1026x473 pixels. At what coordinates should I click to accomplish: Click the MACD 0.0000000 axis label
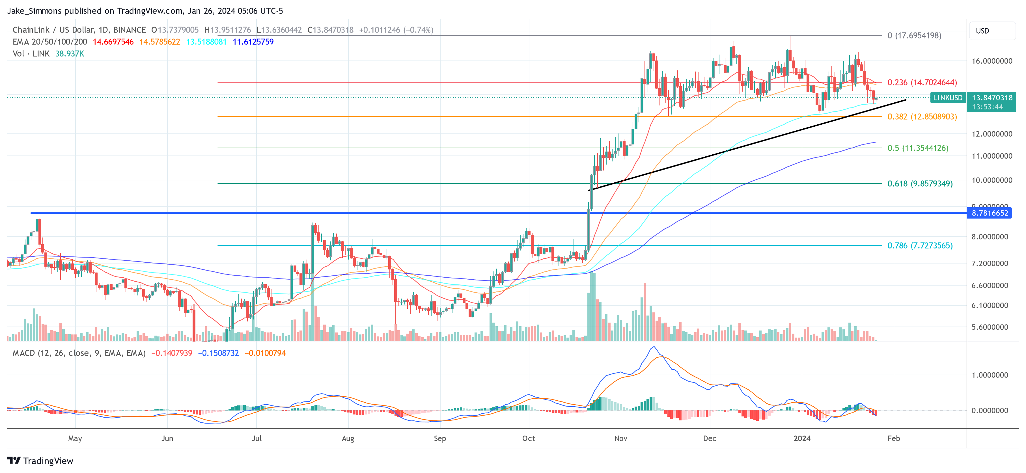point(990,411)
